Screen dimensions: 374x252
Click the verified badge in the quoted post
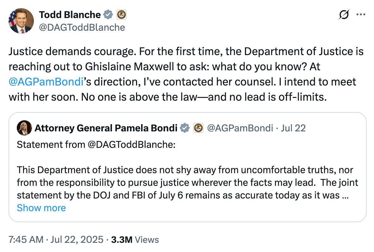185,128
